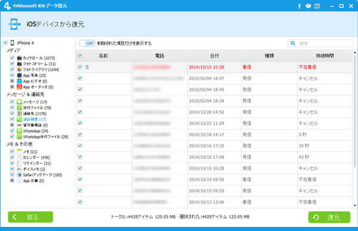This screenshot has width=358, height=231.
Task: Select the App 文書 (0) icon
Action: (20, 181)
